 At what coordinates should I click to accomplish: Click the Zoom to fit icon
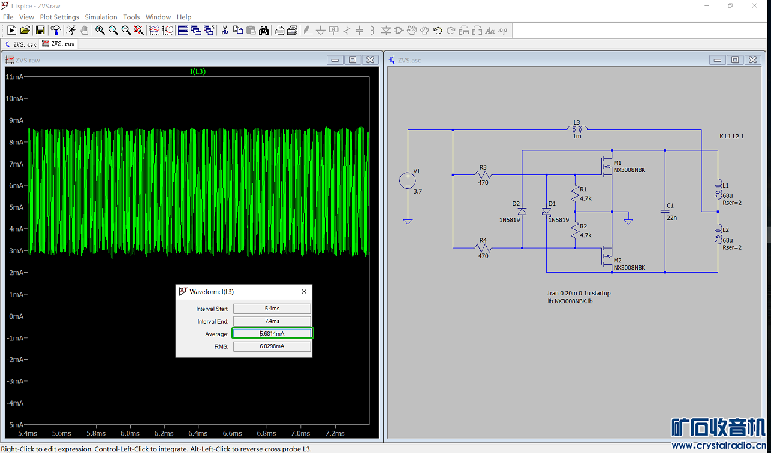pyautogui.click(x=139, y=30)
